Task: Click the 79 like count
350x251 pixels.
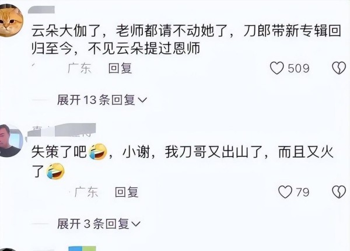Action: click(303, 192)
